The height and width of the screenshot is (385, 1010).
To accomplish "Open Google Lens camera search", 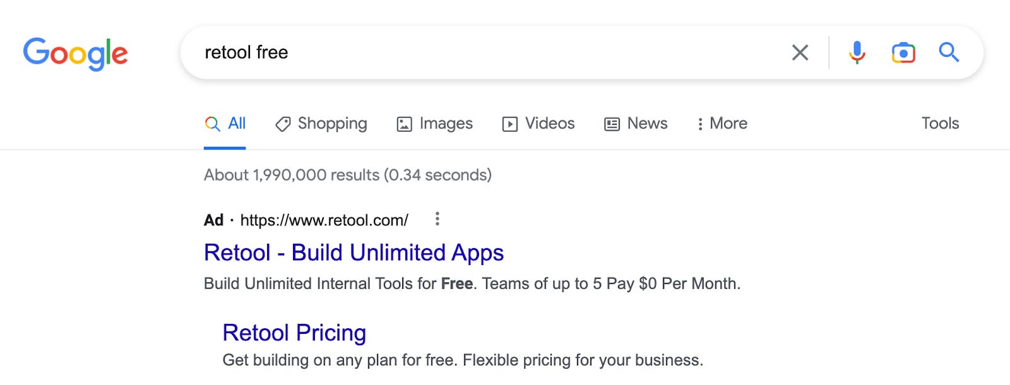I will [903, 52].
